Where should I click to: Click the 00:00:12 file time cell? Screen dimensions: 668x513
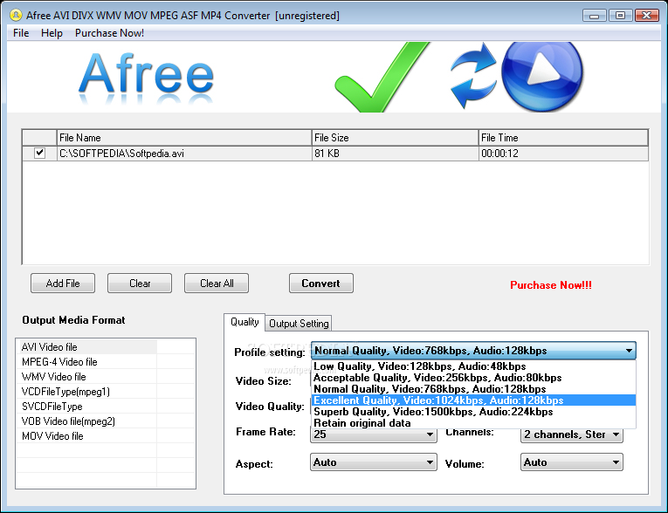click(x=563, y=154)
